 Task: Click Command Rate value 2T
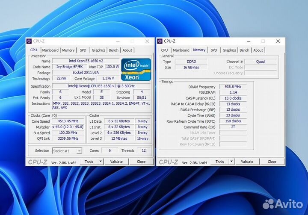(x=233, y=127)
